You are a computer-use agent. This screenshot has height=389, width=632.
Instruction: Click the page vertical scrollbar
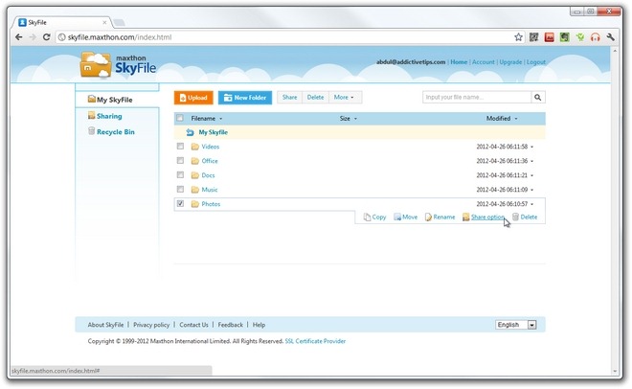coord(614,210)
